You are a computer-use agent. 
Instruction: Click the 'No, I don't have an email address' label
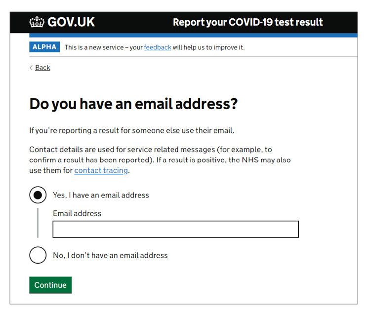coord(110,255)
